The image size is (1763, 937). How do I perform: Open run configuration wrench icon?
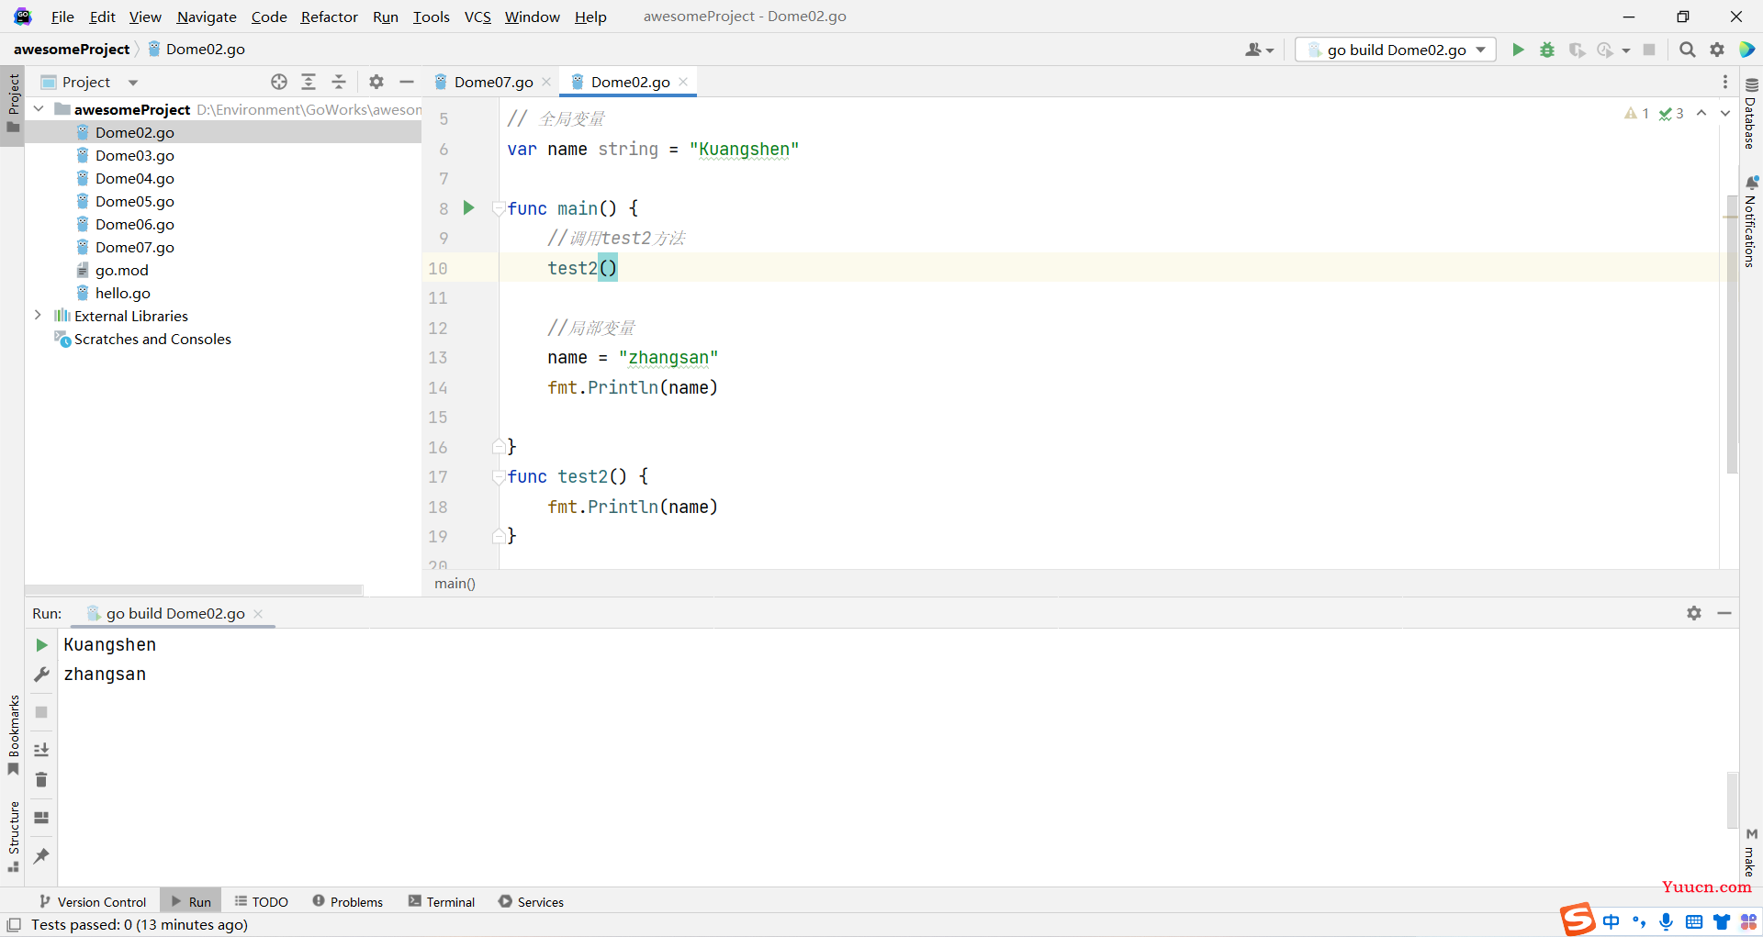click(x=41, y=675)
